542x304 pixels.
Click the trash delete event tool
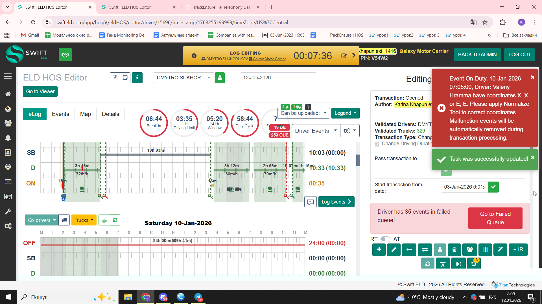(454, 250)
